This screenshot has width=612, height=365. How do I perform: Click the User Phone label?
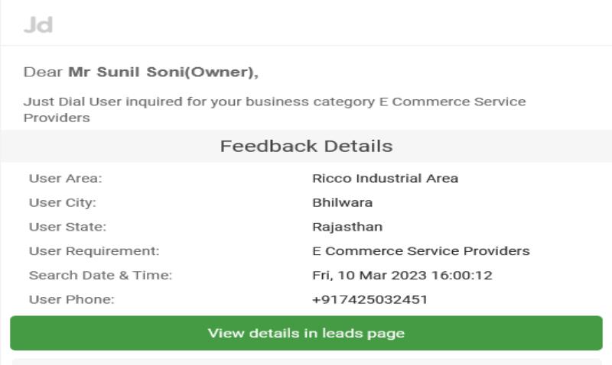point(72,299)
